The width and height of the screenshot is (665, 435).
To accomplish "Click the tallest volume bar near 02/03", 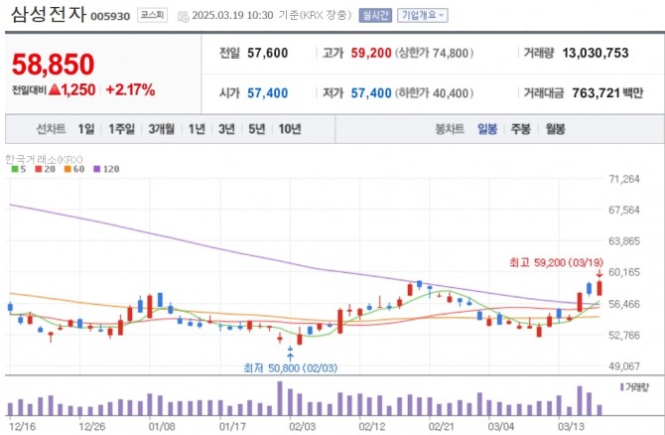I will click(280, 398).
